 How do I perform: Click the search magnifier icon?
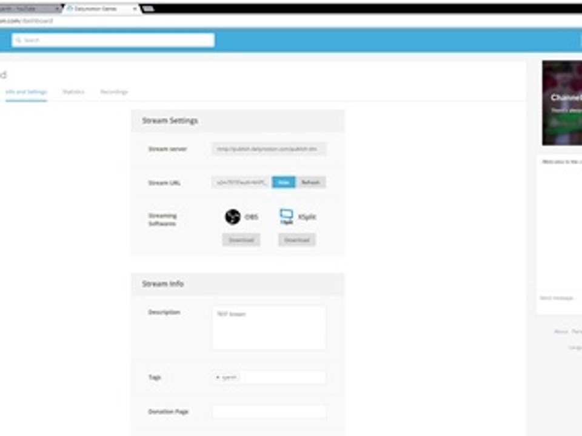[x=19, y=40]
